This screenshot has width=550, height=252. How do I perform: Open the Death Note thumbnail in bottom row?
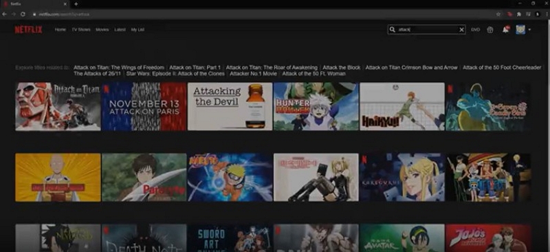coord(144,238)
